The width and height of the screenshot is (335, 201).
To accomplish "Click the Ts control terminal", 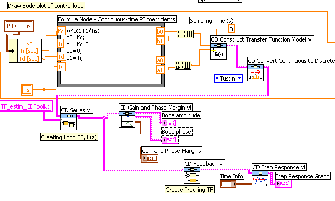I will (x=27, y=90).
